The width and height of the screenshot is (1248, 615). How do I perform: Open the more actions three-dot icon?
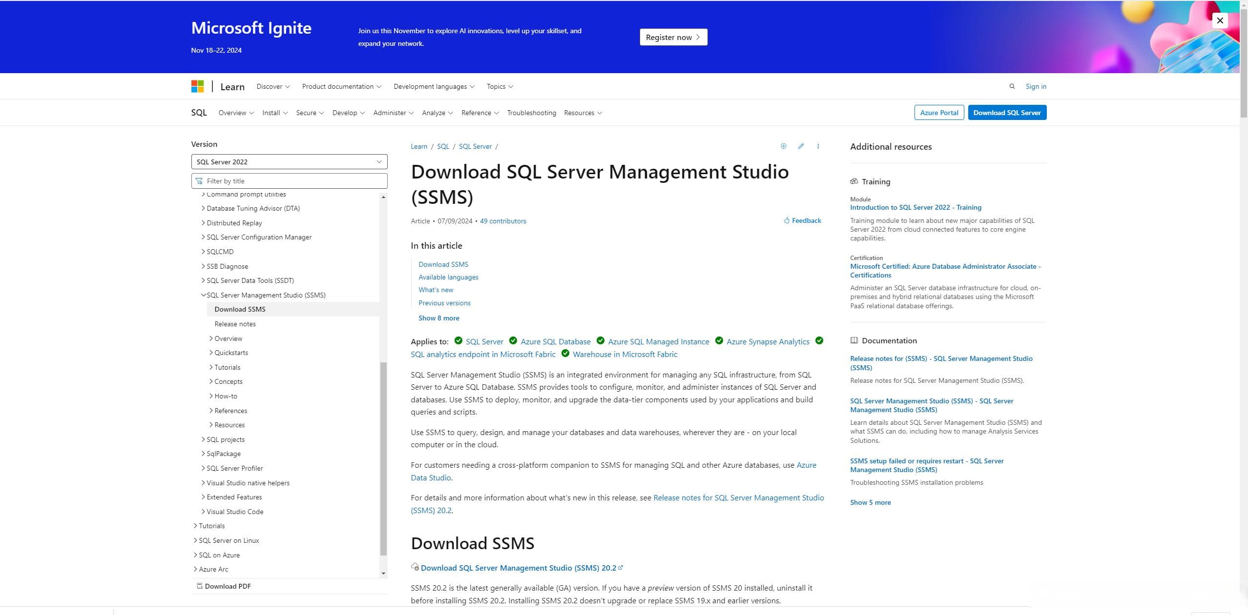coord(818,146)
